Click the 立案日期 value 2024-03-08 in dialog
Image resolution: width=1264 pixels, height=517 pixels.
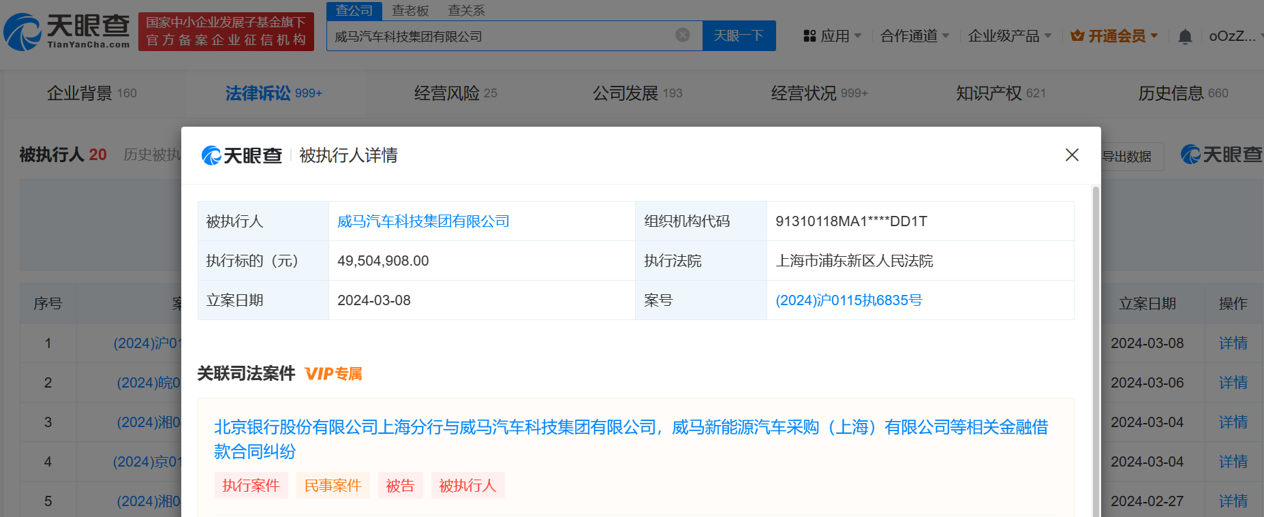[x=374, y=300]
